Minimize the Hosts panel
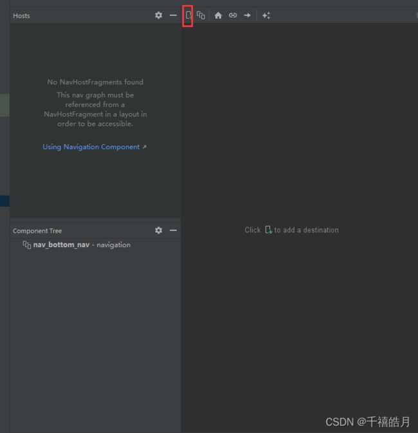Screen dimensions: 418x433 [x=173, y=15]
